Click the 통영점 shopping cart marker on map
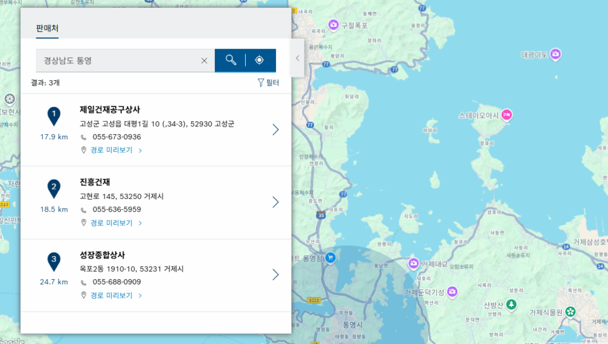The width and height of the screenshot is (608, 344). click(330, 257)
